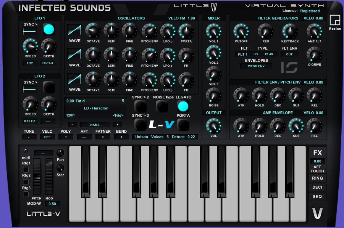Click the filter RES knob

click(x=265, y=31)
